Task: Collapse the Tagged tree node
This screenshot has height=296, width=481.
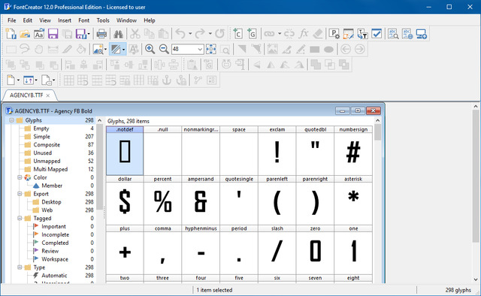Action: (x=20, y=219)
